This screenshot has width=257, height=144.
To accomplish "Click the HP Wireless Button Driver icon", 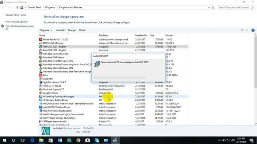I will 41,100.
